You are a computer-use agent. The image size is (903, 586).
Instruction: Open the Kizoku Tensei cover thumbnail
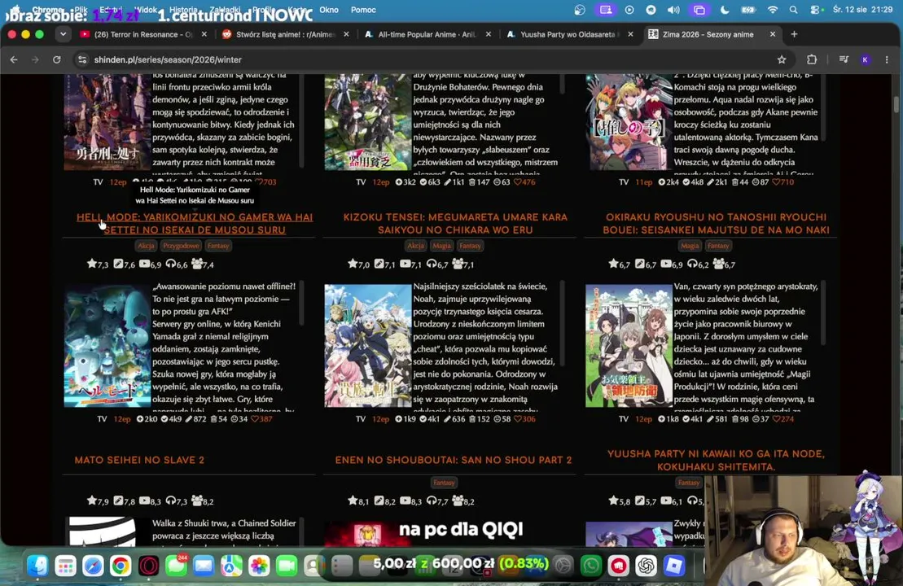(367, 345)
